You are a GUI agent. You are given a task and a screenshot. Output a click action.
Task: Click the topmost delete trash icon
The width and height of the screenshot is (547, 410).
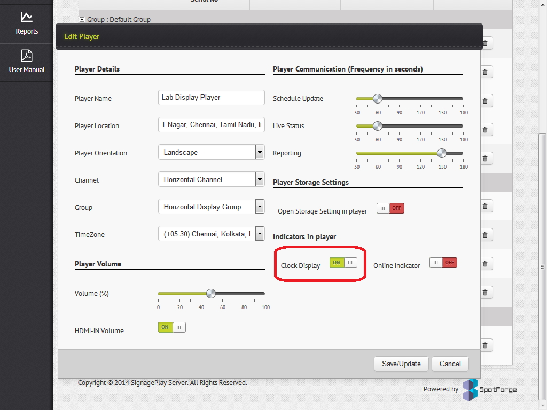pyautogui.click(x=486, y=43)
